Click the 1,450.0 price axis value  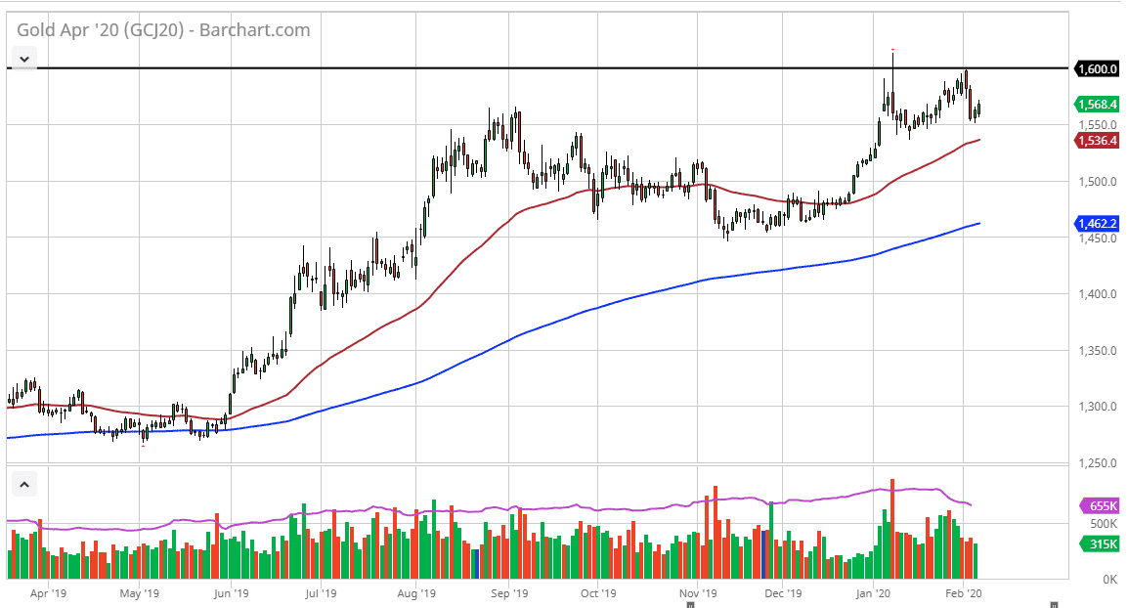1098,237
